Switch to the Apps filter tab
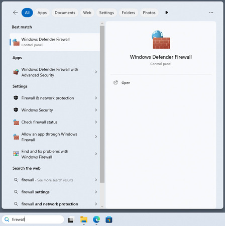Image resolution: width=225 pixels, height=226 pixels. 42,13
